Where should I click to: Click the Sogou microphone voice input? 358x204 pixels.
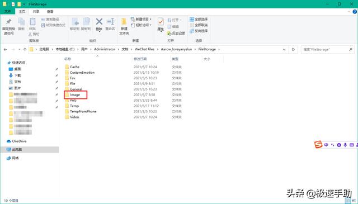coord(345,145)
